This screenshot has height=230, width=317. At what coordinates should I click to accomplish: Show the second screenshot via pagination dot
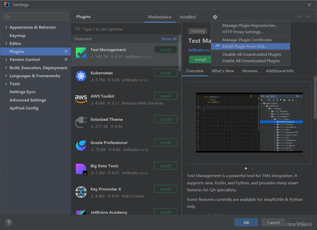[x=252, y=168]
